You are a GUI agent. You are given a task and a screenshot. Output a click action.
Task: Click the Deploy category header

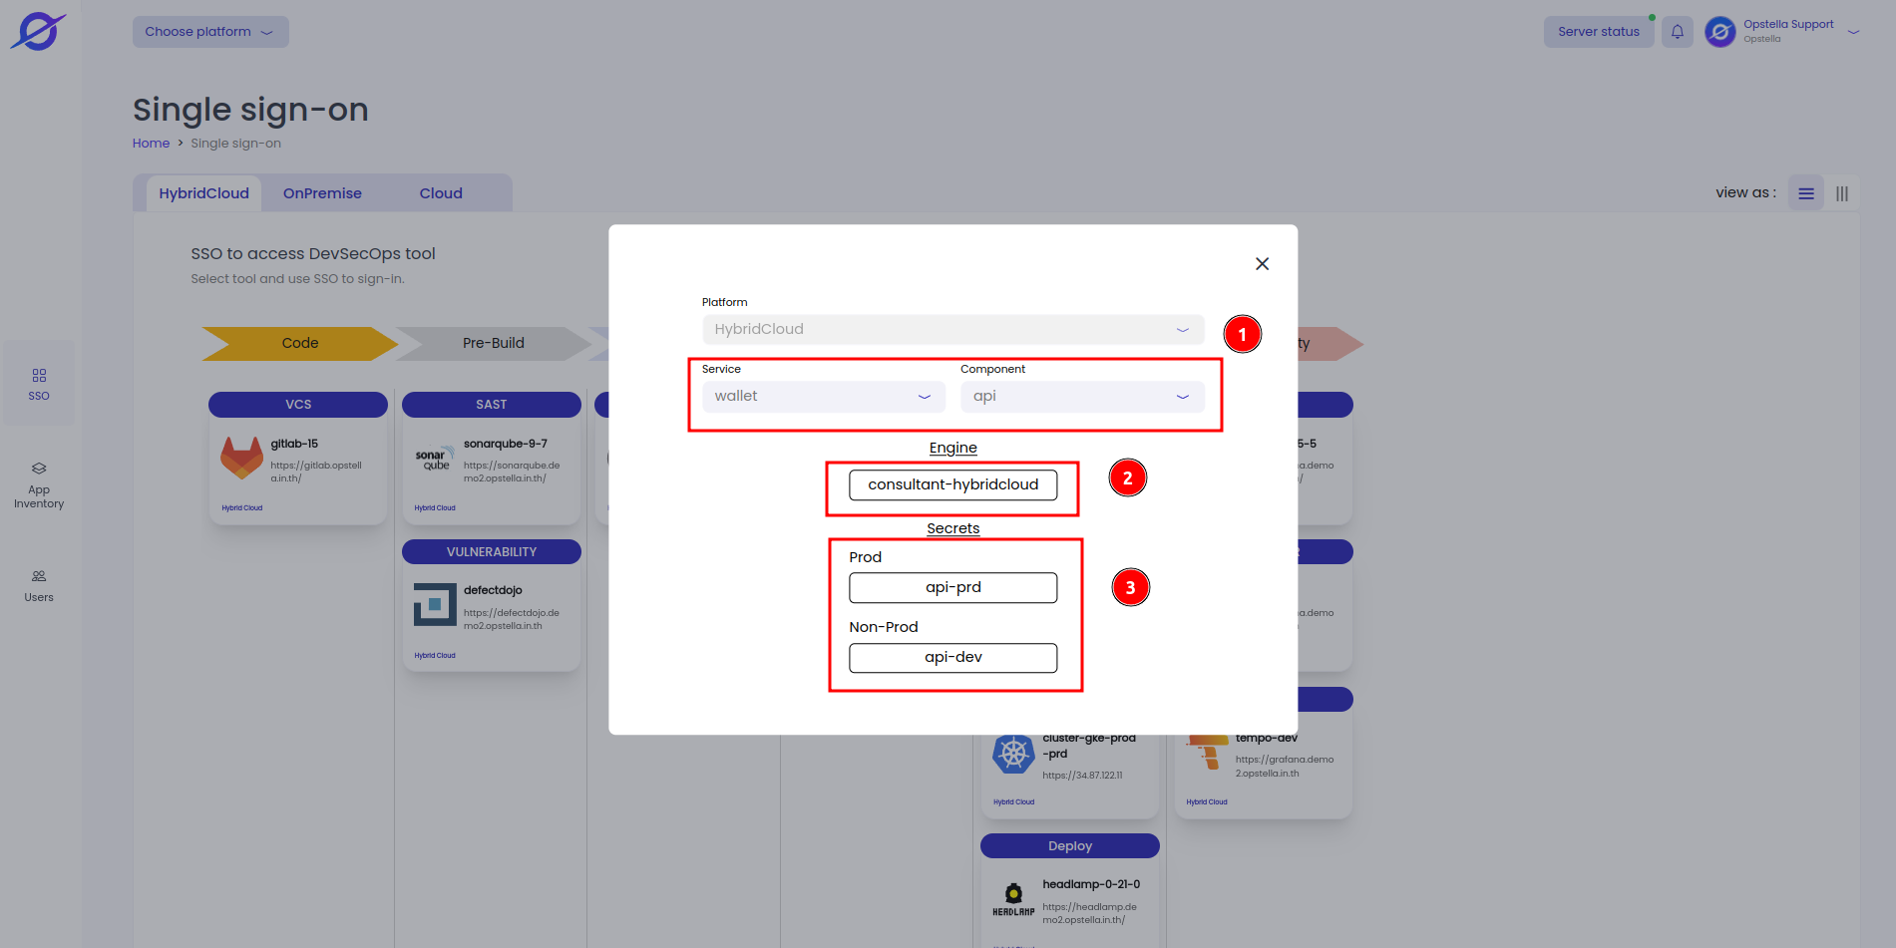coord(1070,846)
